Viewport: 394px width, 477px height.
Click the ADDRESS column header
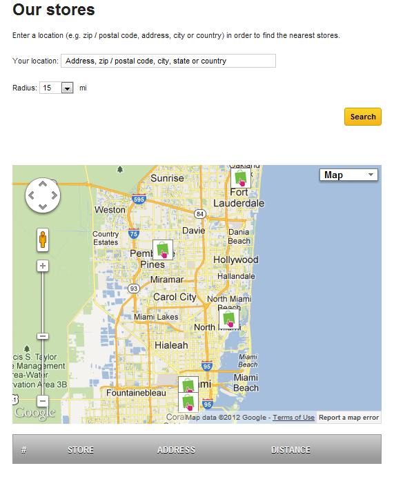click(177, 450)
